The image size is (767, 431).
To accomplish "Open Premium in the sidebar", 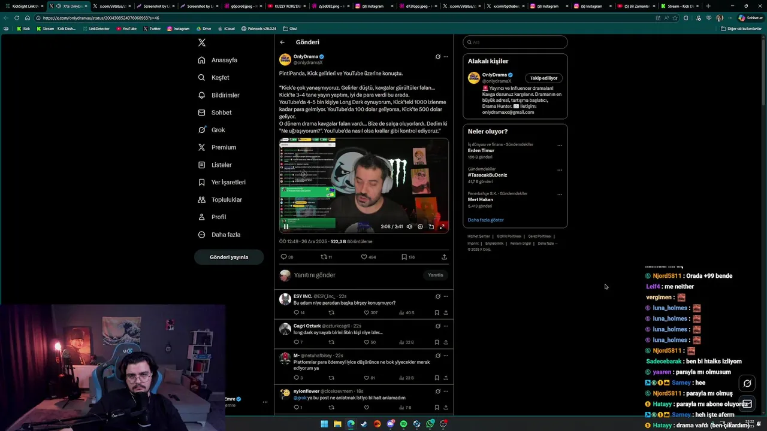I will pos(217,147).
